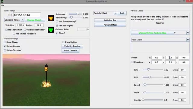Click the Direction y field
Image resolution: width=193 pixels, height=109 pixels.
pos(170,62)
